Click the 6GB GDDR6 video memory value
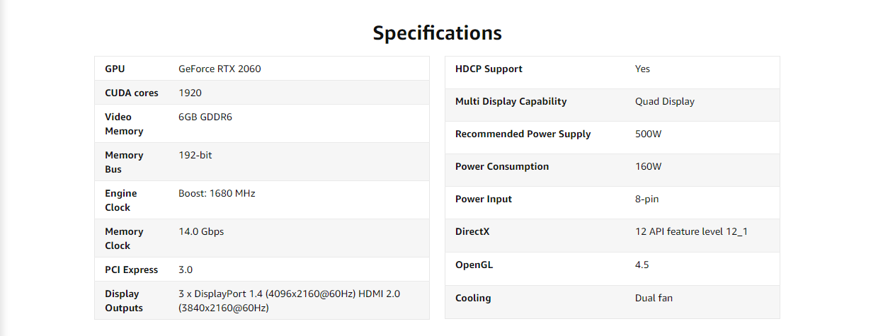883x336 pixels. click(x=205, y=117)
